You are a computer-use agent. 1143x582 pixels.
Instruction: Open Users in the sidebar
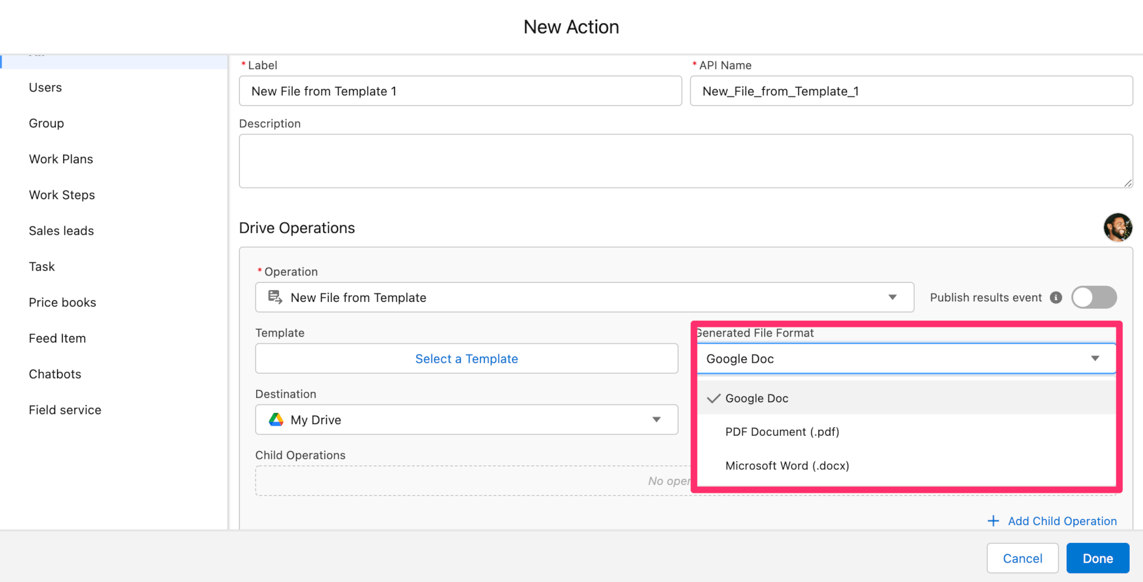point(45,88)
